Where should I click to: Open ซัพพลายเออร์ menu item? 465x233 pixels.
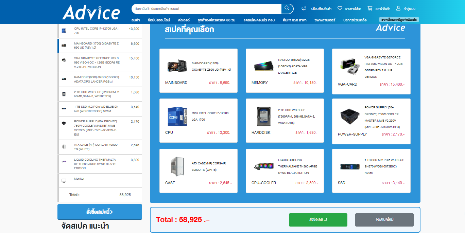(x=325, y=20)
